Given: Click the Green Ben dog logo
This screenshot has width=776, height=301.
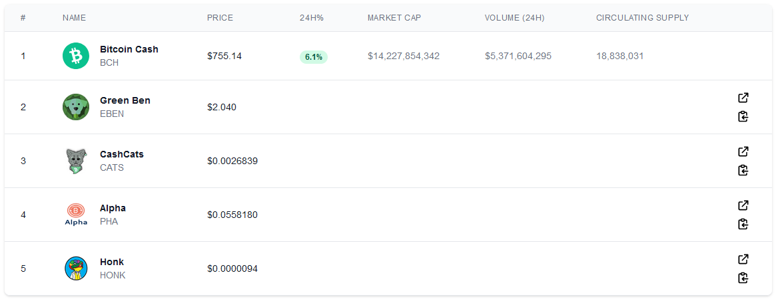Looking at the screenshot, I should [76, 107].
